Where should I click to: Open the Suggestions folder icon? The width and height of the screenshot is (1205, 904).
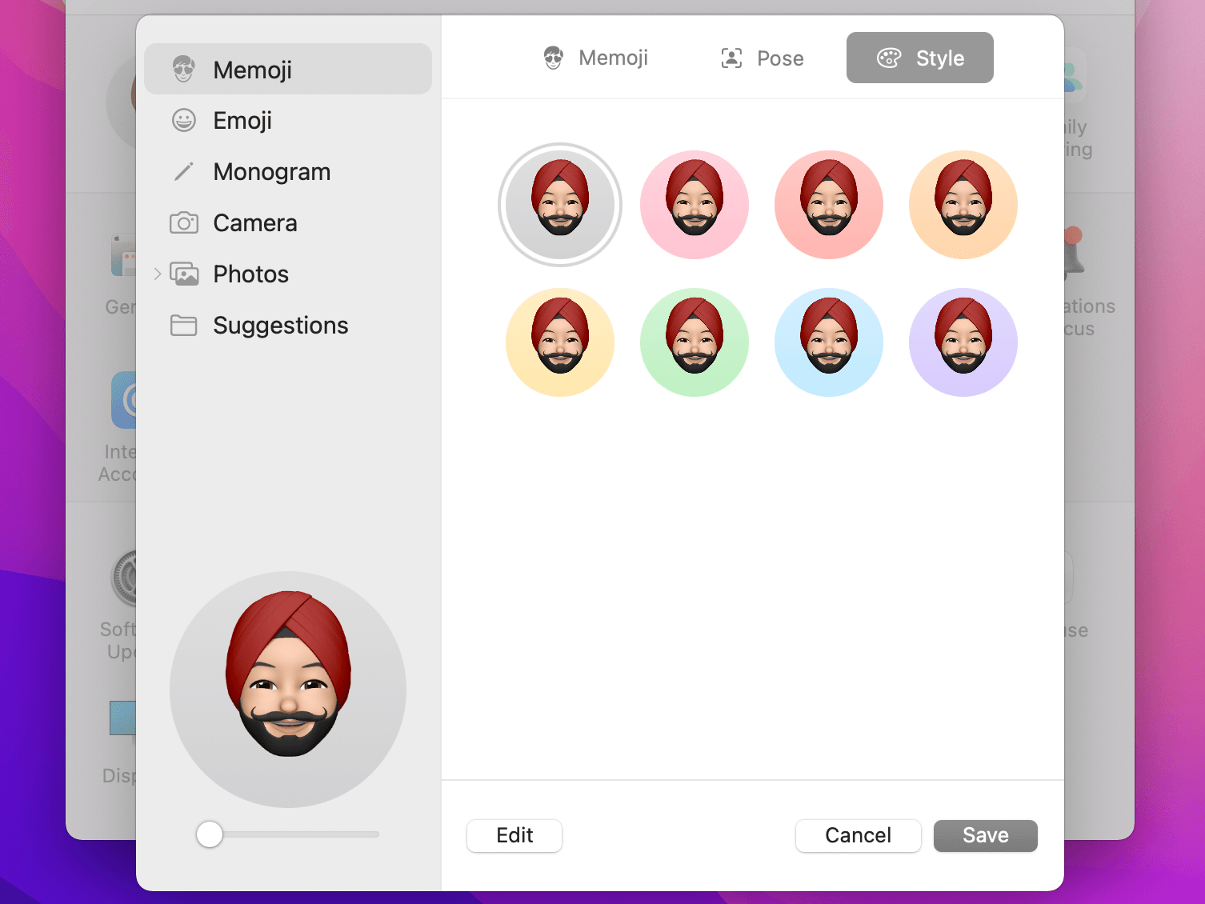click(185, 325)
